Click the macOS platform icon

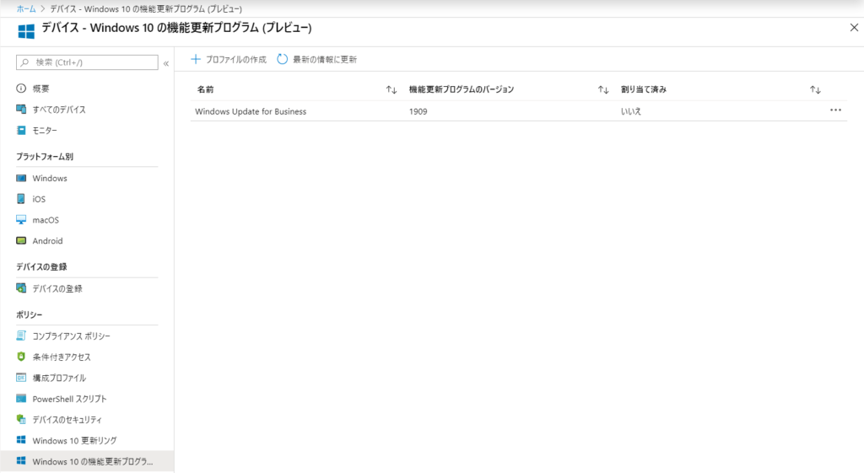point(21,220)
